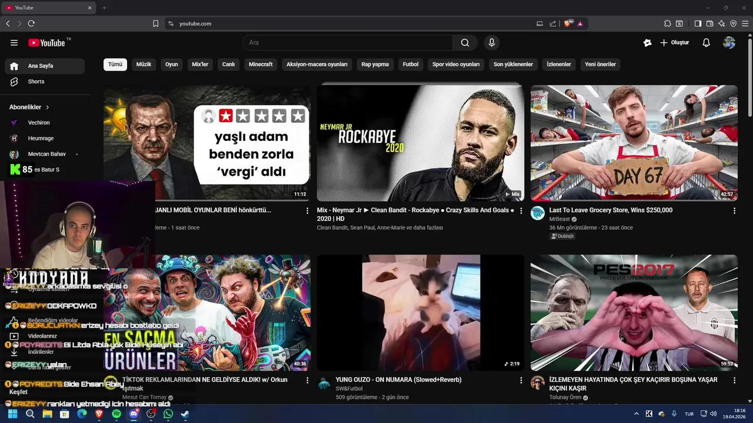Open the Leo AI sparkle icon
The height and width of the screenshot is (423, 753).
(x=721, y=23)
